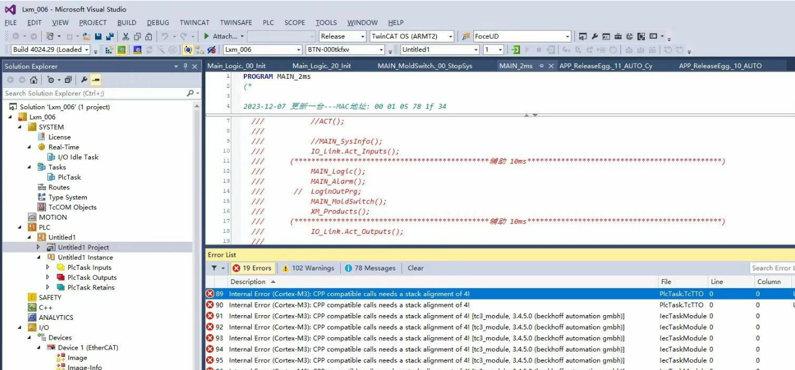Click the TwinCAT Config Mode icon

pos(137,50)
